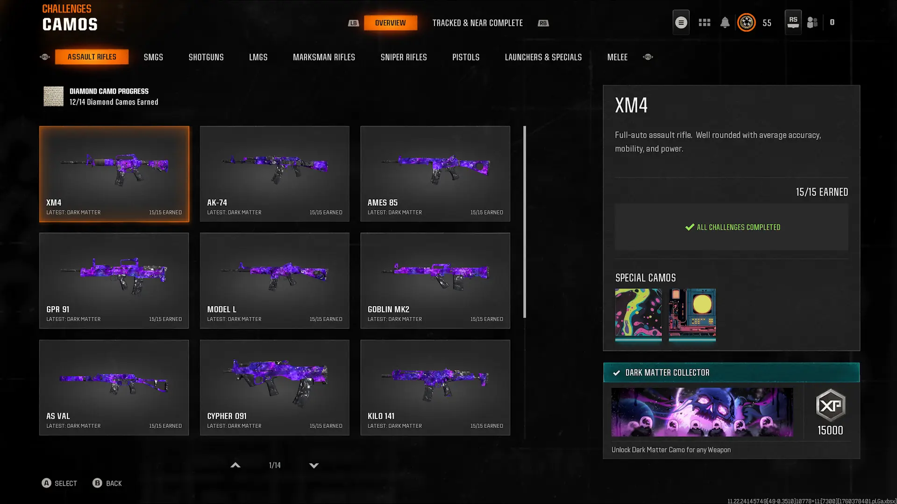Click the page down chevron arrow
The height and width of the screenshot is (504, 897).
(x=314, y=465)
